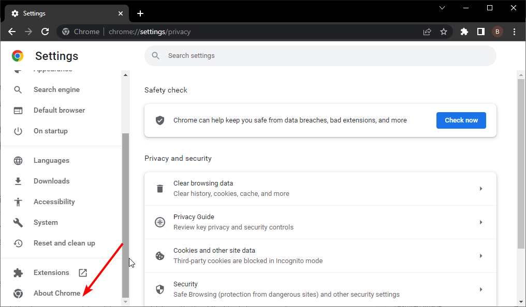Open Cookies and other site data
This screenshot has height=307, width=526.
coord(320,256)
